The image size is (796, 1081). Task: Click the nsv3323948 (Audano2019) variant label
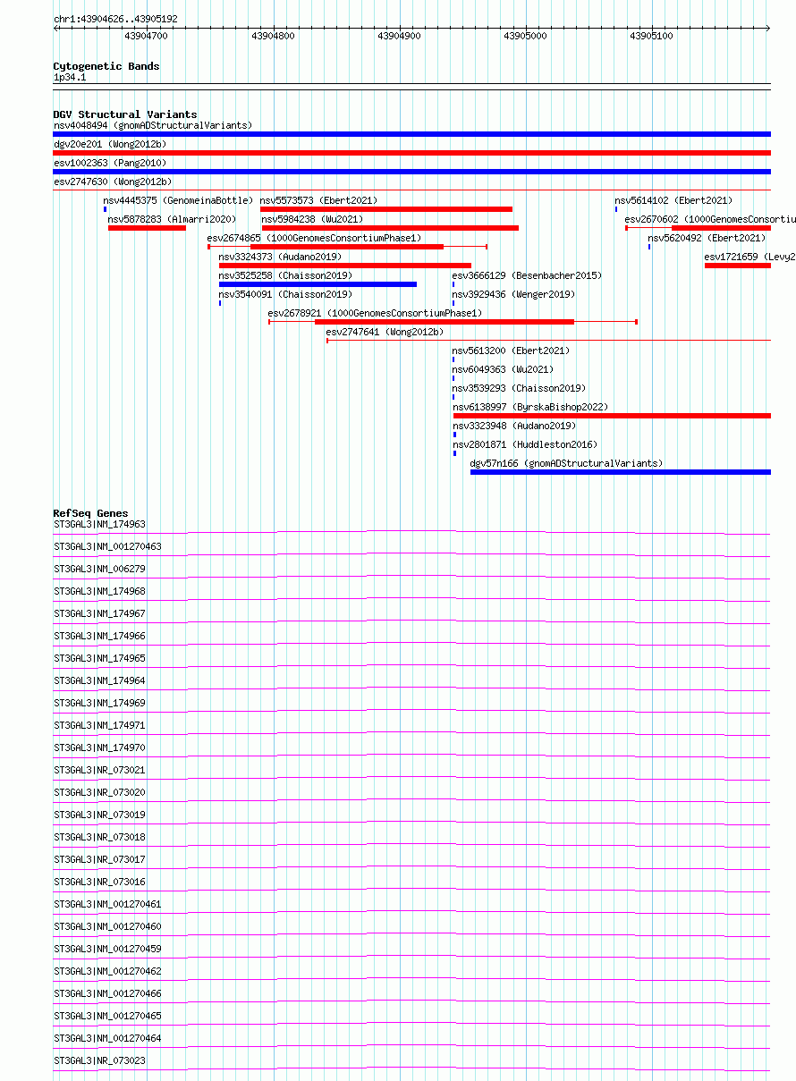tap(513, 426)
